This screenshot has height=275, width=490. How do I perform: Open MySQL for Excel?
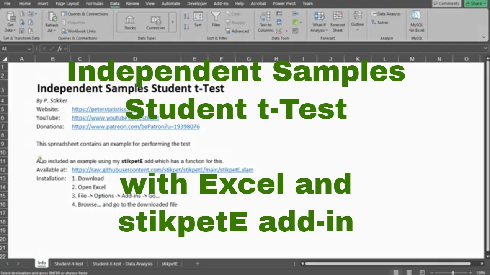point(416,22)
